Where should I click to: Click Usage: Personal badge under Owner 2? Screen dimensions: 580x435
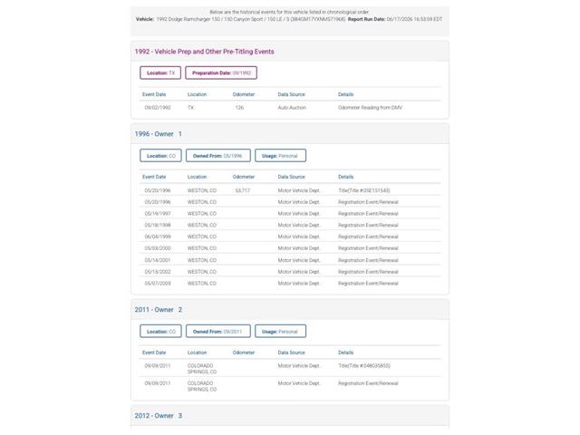coord(280,332)
